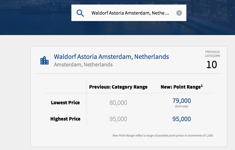The image size is (235, 150).
Task: Clear the search field with X icon
Action: [x=179, y=13]
